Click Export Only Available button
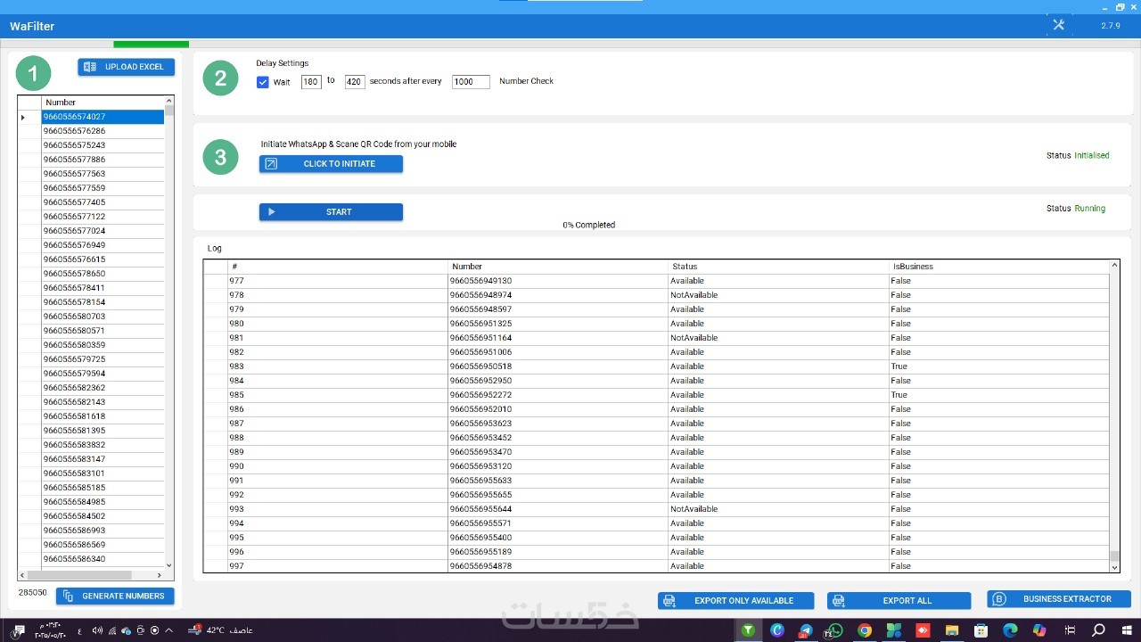The image size is (1141, 642). point(736,601)
